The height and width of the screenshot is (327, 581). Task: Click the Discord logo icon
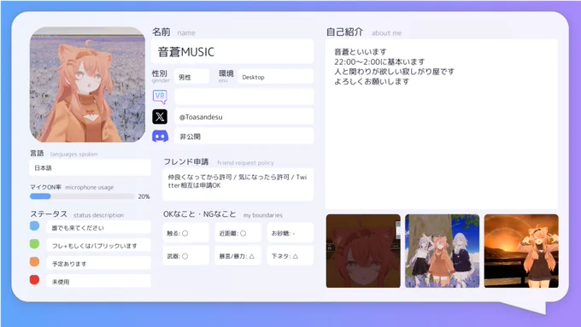(160, 137)
